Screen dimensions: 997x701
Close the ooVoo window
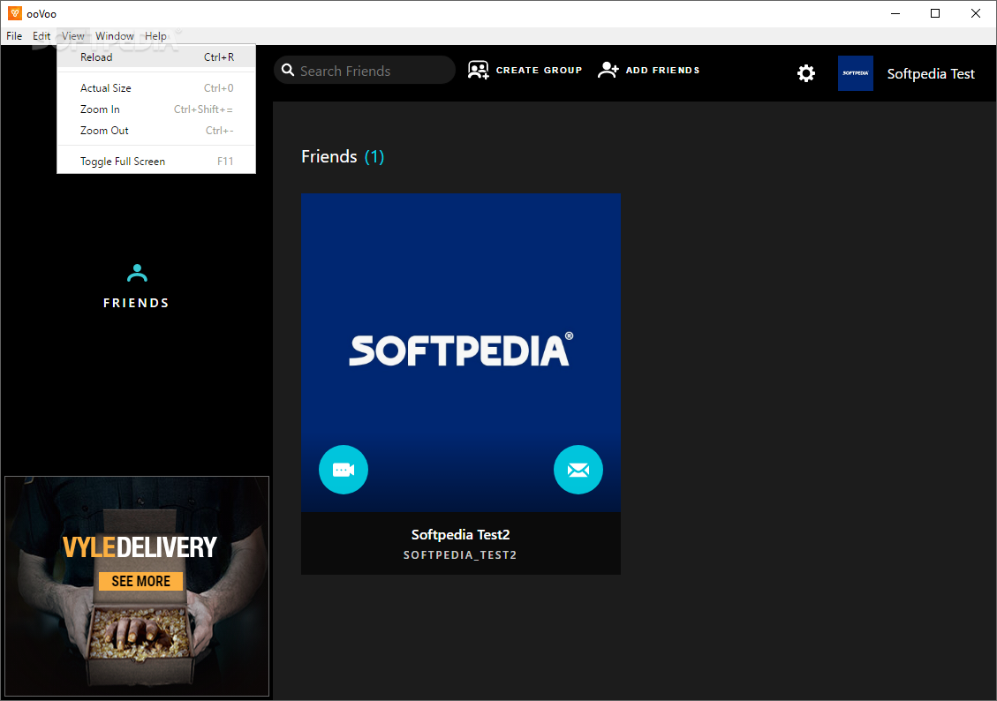(x=976, y=13)
